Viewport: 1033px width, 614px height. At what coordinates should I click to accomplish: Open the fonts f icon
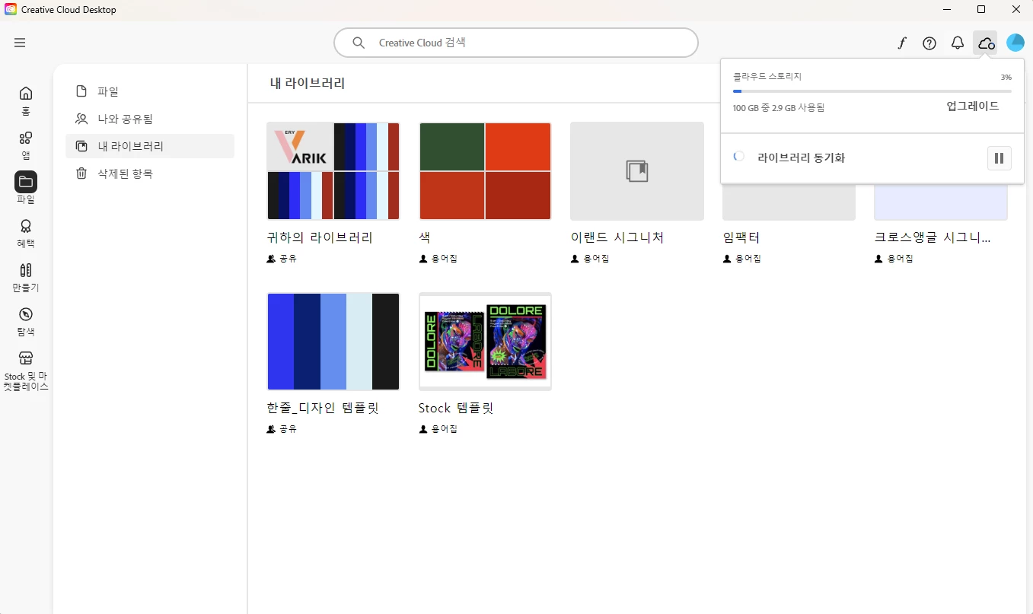[x=902, y=43]
